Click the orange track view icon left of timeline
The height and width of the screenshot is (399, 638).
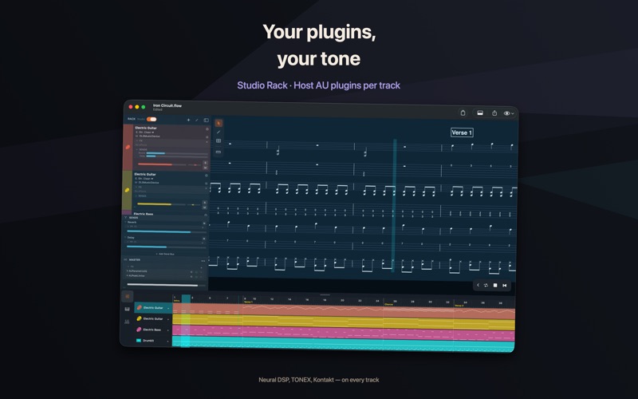click(127, 296)
